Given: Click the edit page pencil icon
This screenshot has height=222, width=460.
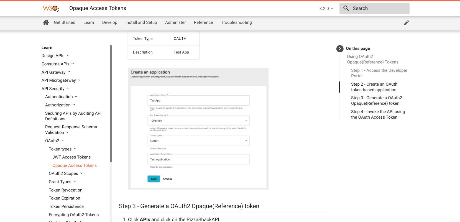Looking at the screenshot, I should (406, 23).
